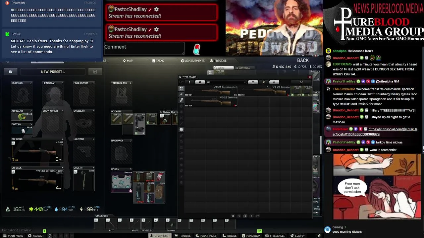Filter weapons category in Item Search sidebar
This screenshot has width=424, height=238.
[181, 95]
